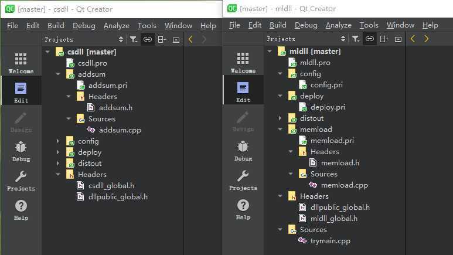
Task: Select dllpublic_global.h in csdll project
Action: click(118, 196)
